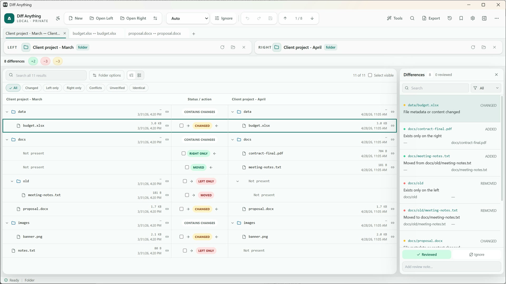
Task: Toggle the side panel layout icon
Action: click(484, 18)
